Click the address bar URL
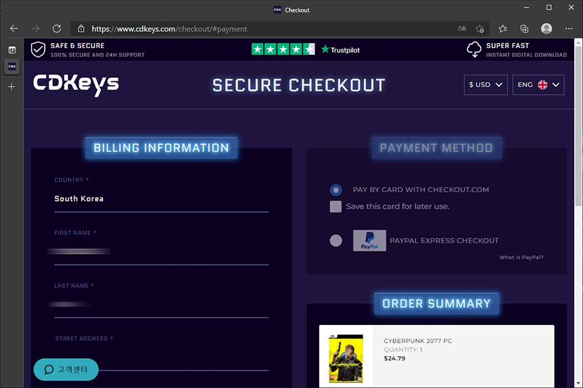This screenshot has width=583, height=388. click(x=169, y=28)
